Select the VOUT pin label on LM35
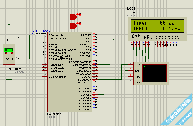Image resolution: width=193 pixels, height=126 pixels. pos(10,59)
